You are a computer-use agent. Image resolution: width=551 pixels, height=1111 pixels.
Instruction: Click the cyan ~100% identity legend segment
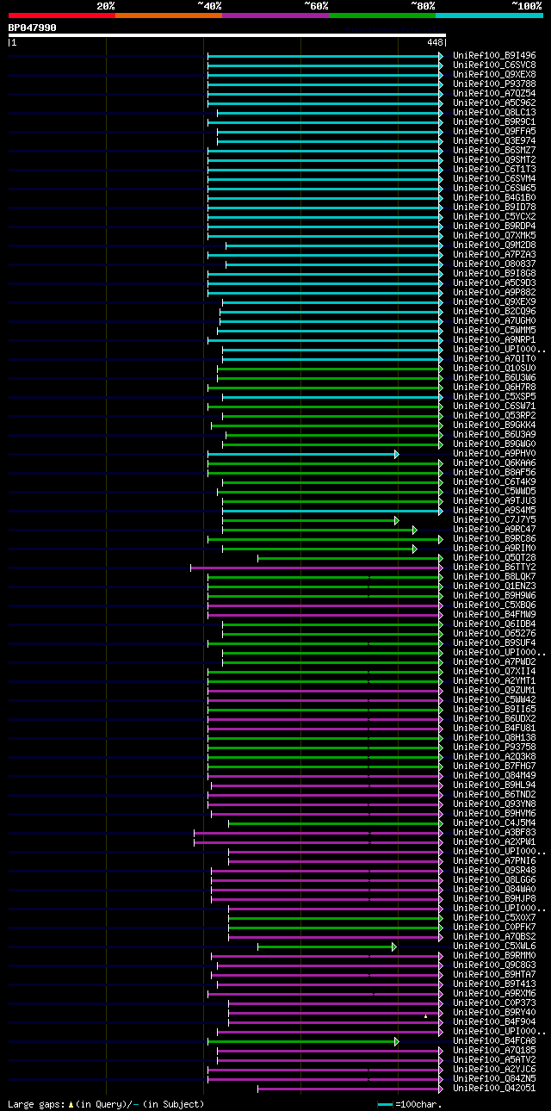[x=489, y=15]
